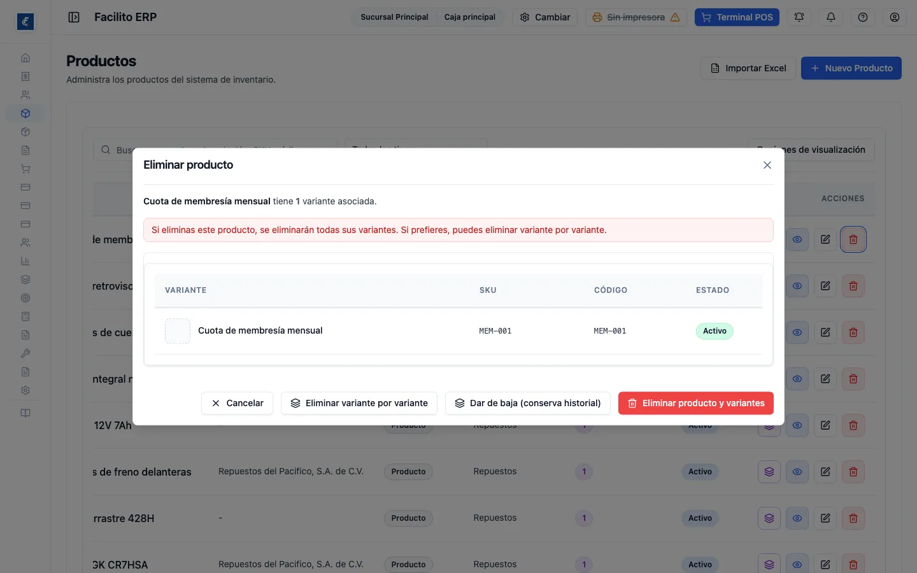Image resolution: width=917 pixels, height=573 pixels.
Task: Show details eye icon for freno delanteras row
Action: 797,472
